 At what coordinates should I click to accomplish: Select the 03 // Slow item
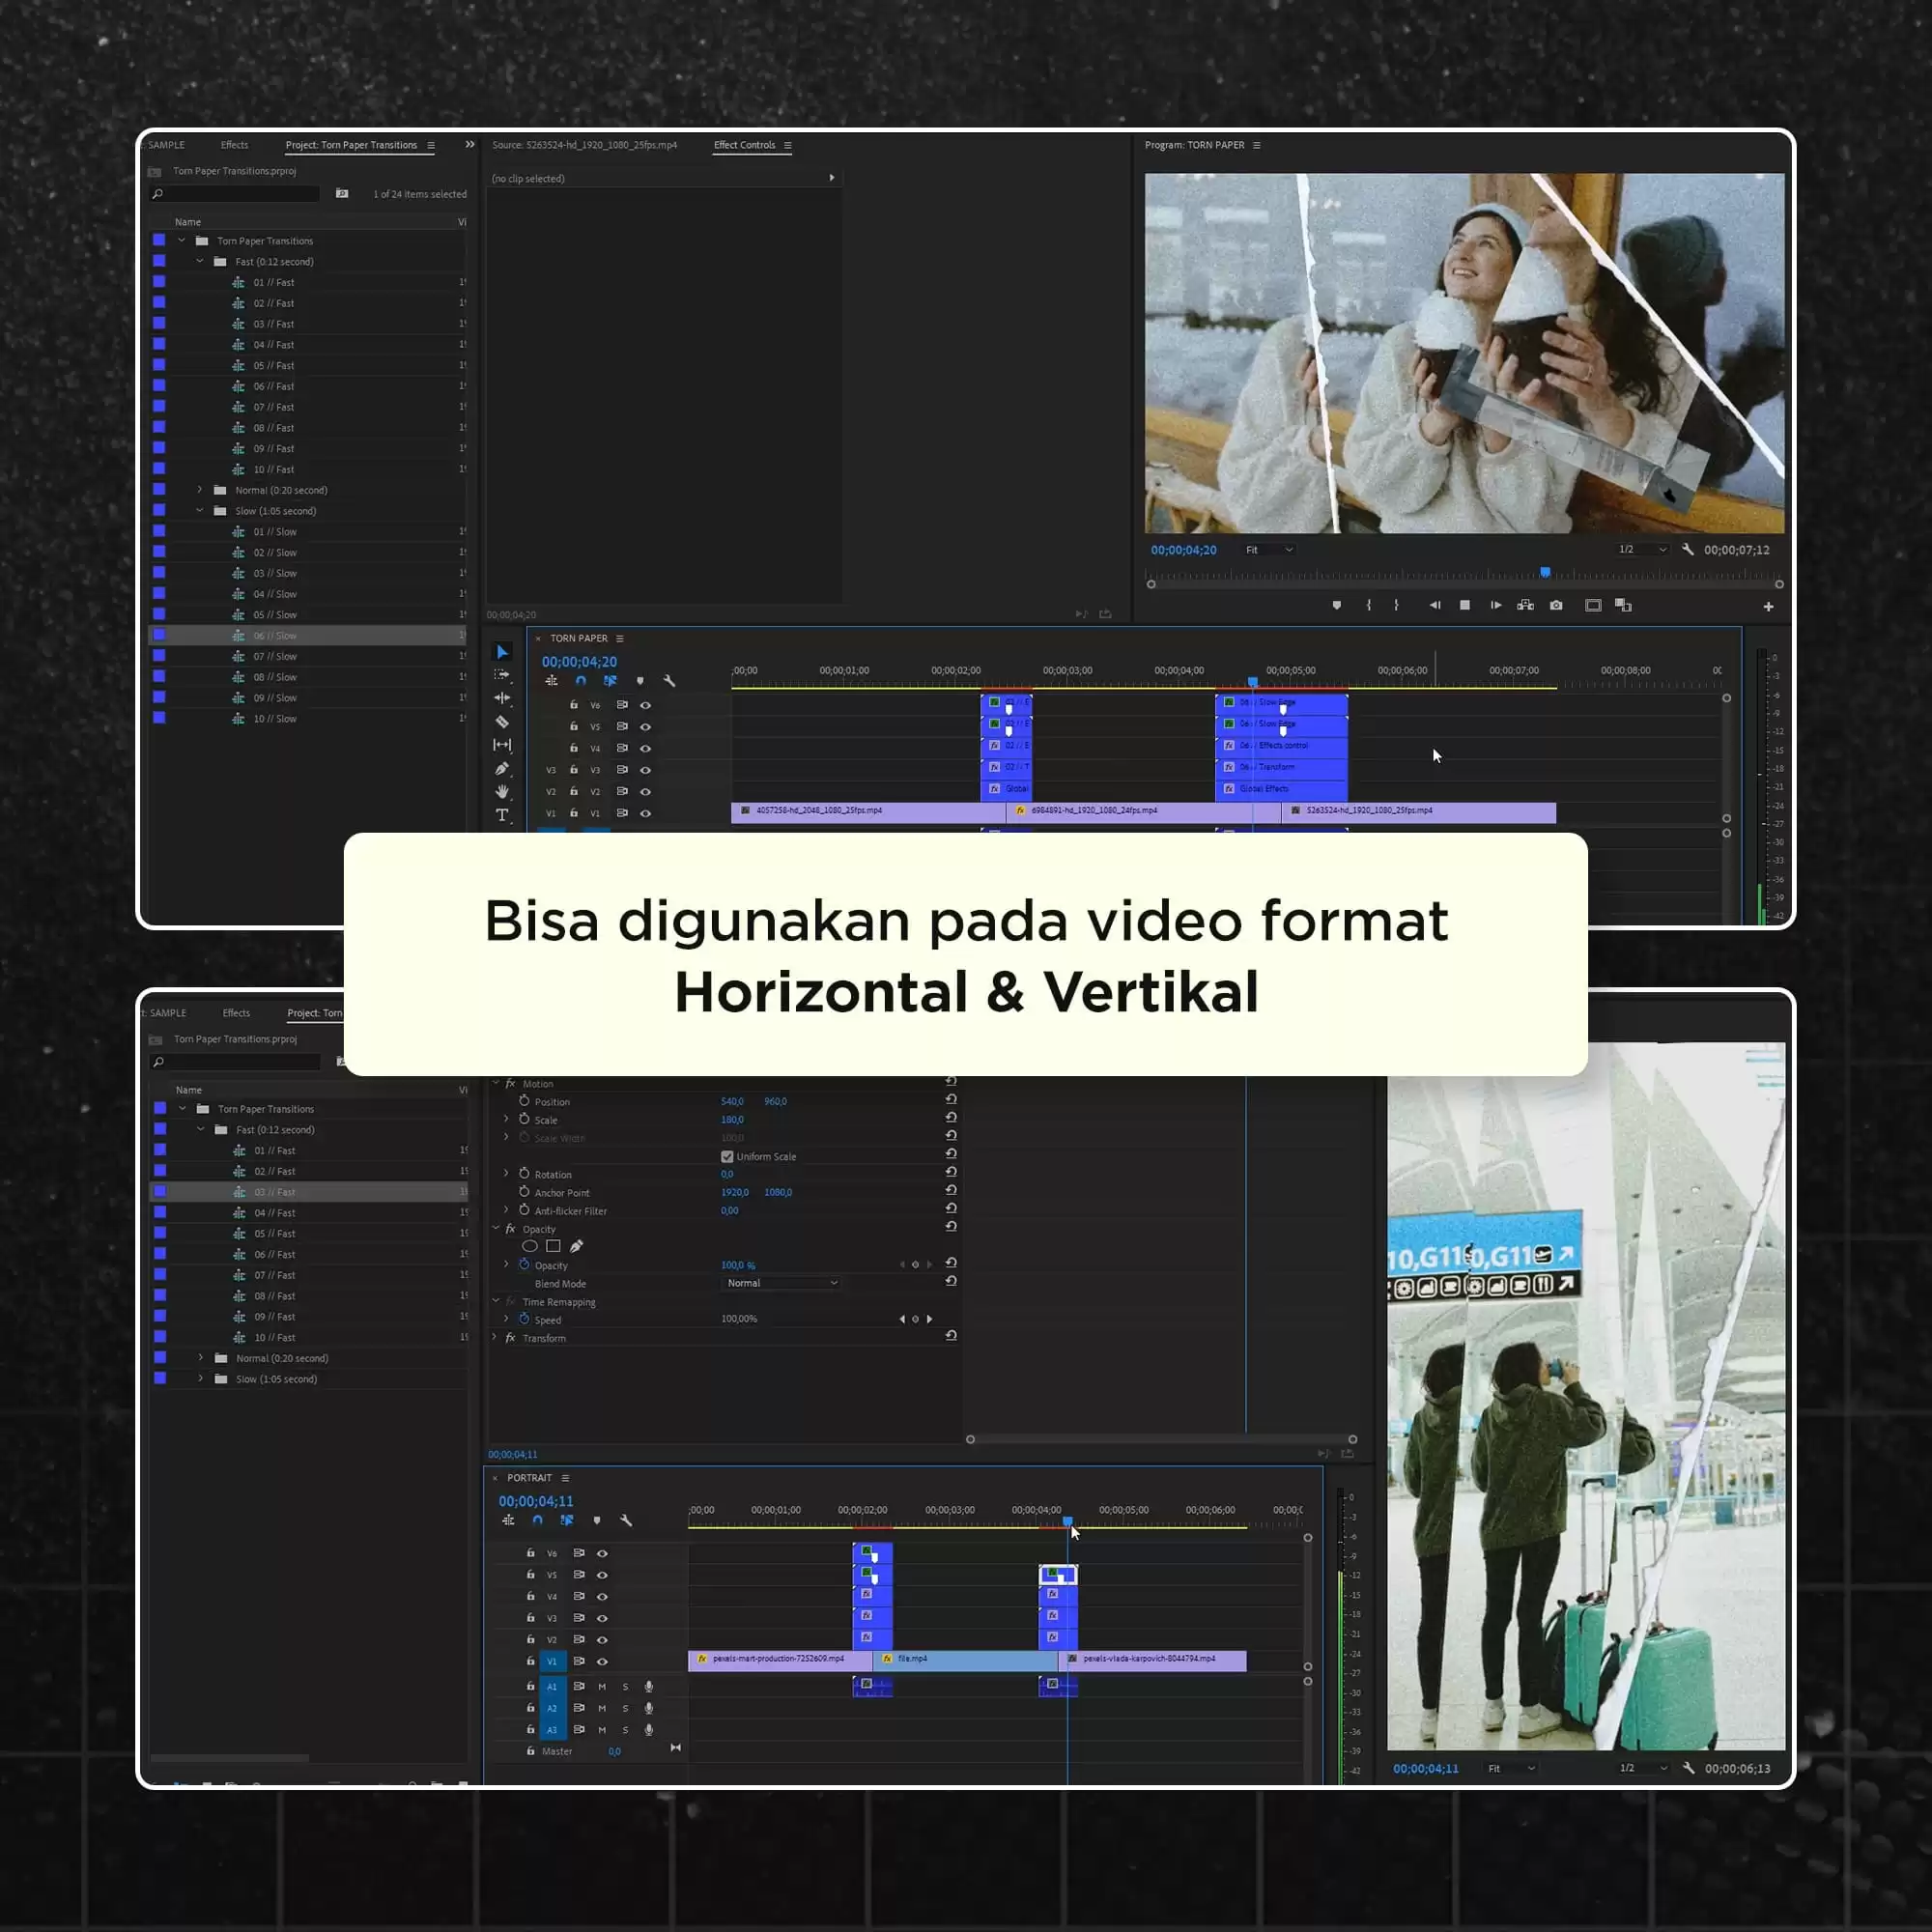point(275,573)
